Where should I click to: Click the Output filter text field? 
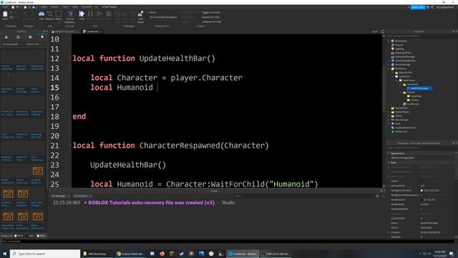tap(303, 196)
